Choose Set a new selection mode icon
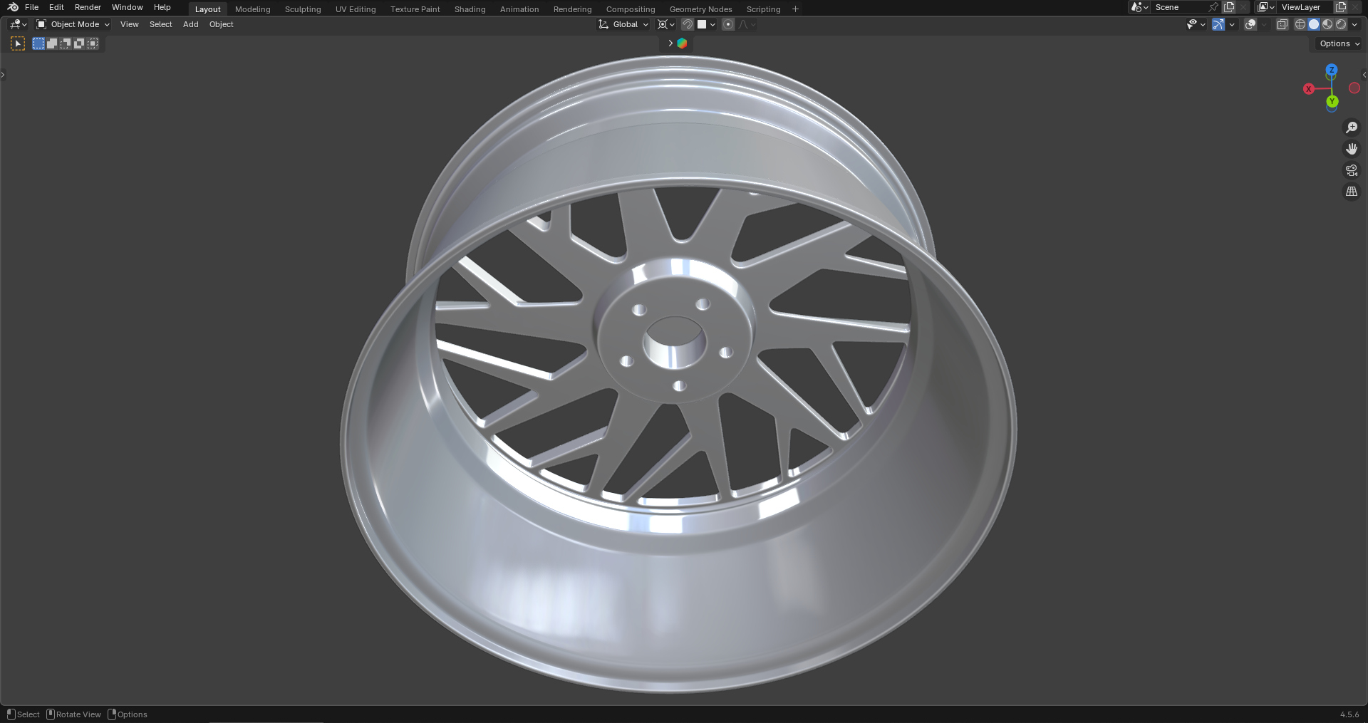The width and height of the screenshot is (1368, 723). [x=38, y=43]
